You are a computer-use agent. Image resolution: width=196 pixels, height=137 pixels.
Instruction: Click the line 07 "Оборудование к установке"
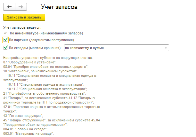click(x=30, y=62)
